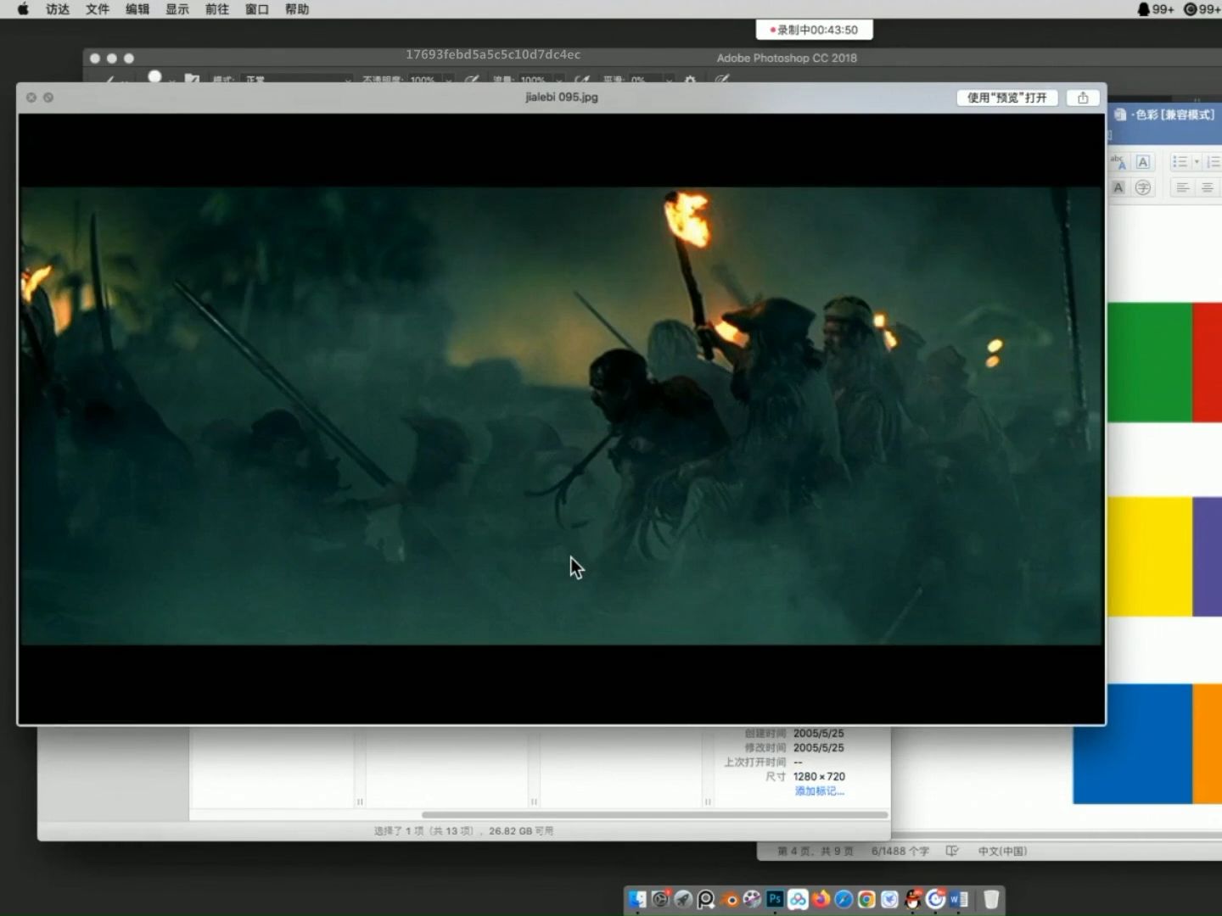1222x916 pixels.
Task: Click Word status bar proofing book icon
Action: tap(952, 851)
